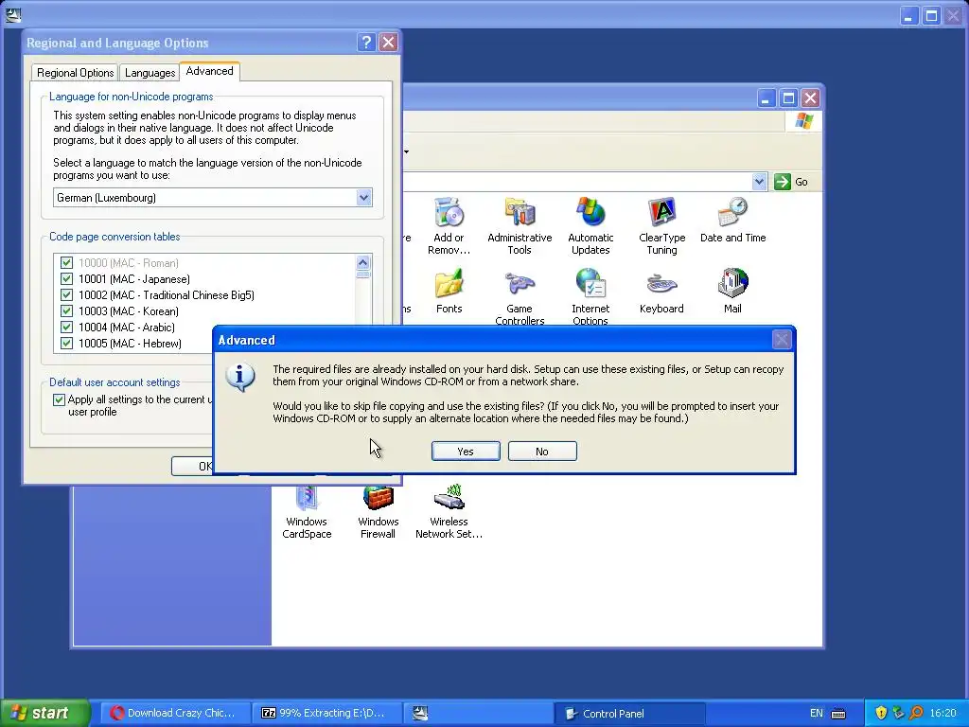Toggle 10002 (MAC - Traditional Chinese Big5) checkbox
Screen dimensions: 969x727
point(67,295)
